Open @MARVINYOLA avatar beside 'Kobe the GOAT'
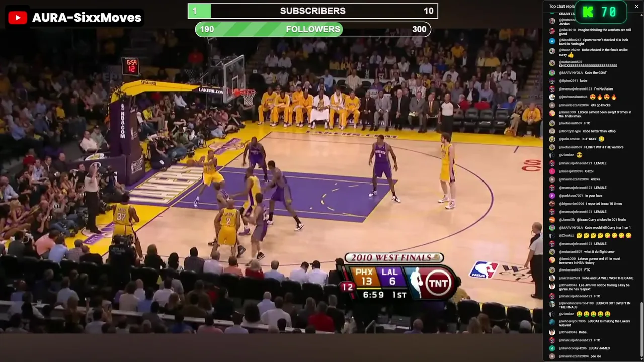The width and height of the screenshot is (644, 362). [x=552, y=73]
